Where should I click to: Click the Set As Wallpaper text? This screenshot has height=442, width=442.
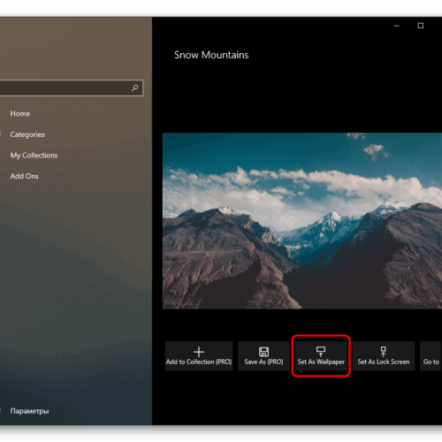(x=321, y=362)
